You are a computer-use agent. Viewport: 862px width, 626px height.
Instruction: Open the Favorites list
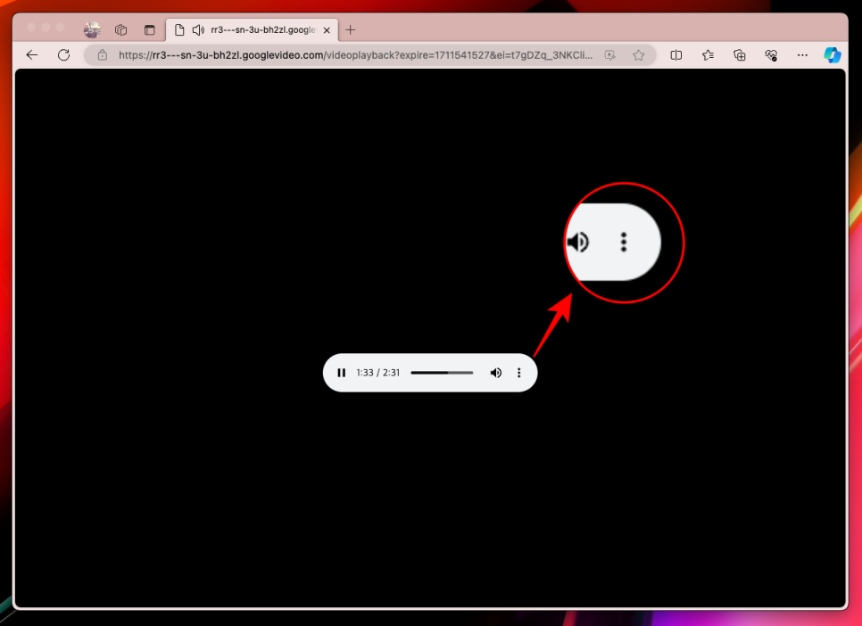(709, 55)
